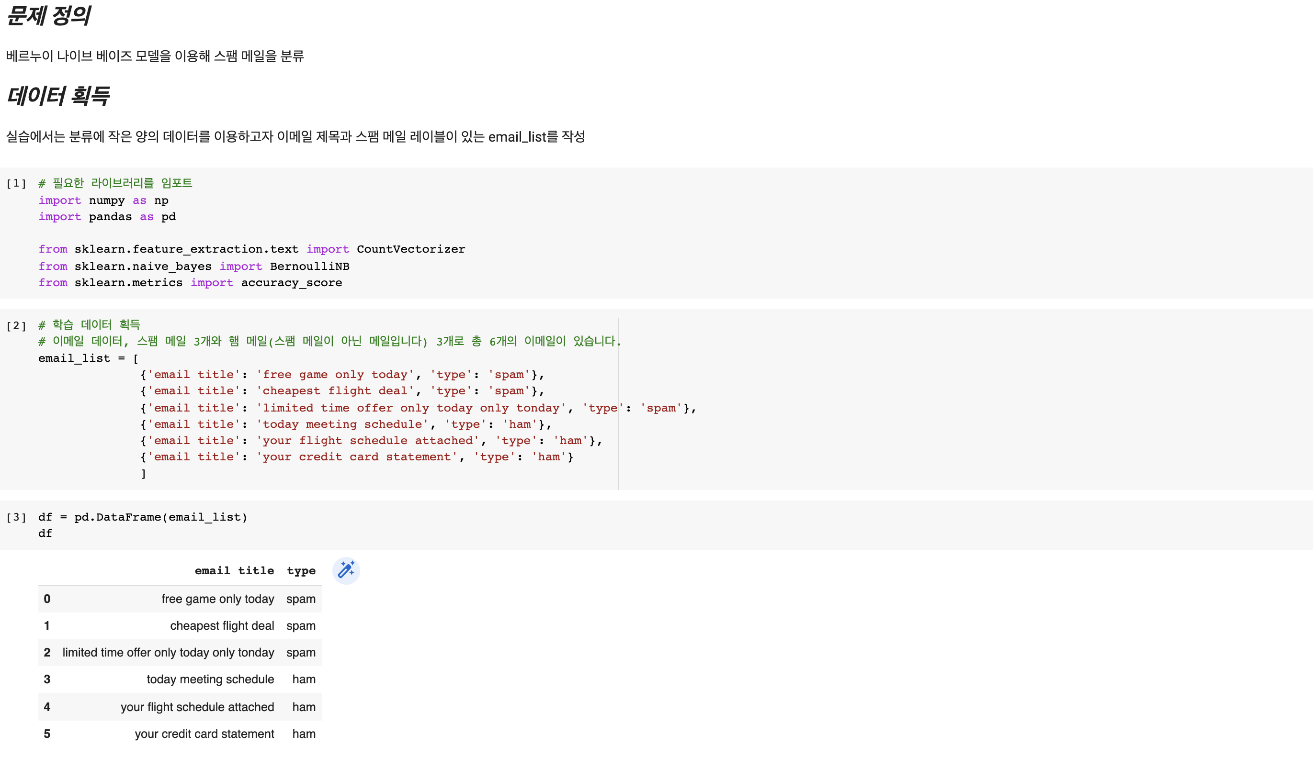The image size is (1316, 757).
Task: Click 'email_list = [' code line
Action: tap(88, 358)
